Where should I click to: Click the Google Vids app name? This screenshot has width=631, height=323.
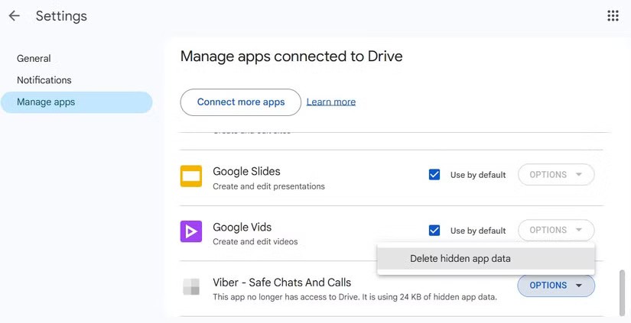pyautogui.click(x=242, y=227)
